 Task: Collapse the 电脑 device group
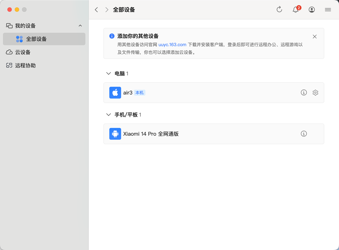(108, 73)
